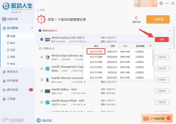Click the one-key repair orange button
Image resolution: width=176 pixels, height=124 pixels.
pyautogui.click(x=158, y=19)
